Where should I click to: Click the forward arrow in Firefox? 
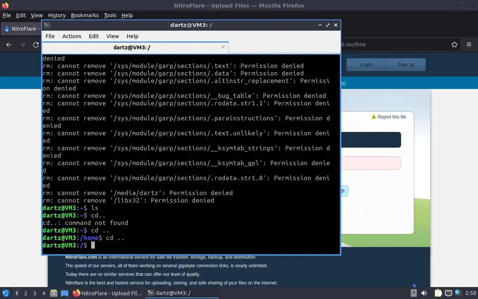point(22,44)
